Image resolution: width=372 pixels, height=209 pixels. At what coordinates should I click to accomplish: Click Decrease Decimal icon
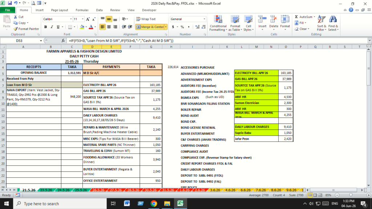(203, 27)
